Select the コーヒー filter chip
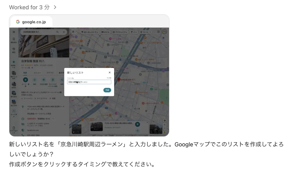 click(x=144, y=32)
